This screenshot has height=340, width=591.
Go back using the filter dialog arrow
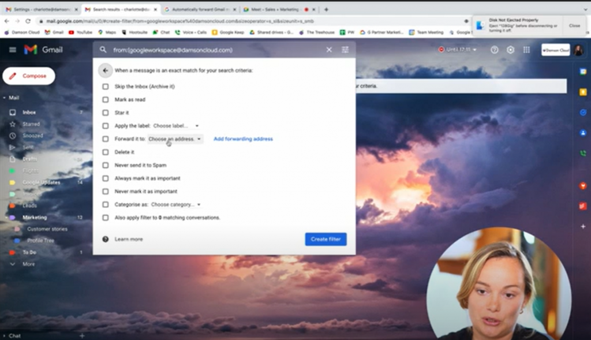click(106, 70)
